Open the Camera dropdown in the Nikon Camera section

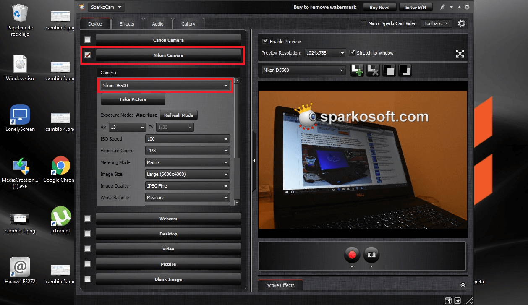(166, 86)
